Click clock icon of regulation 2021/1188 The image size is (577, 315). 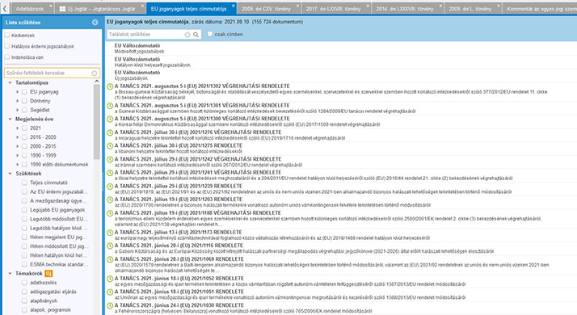click(x=110, y=213)
